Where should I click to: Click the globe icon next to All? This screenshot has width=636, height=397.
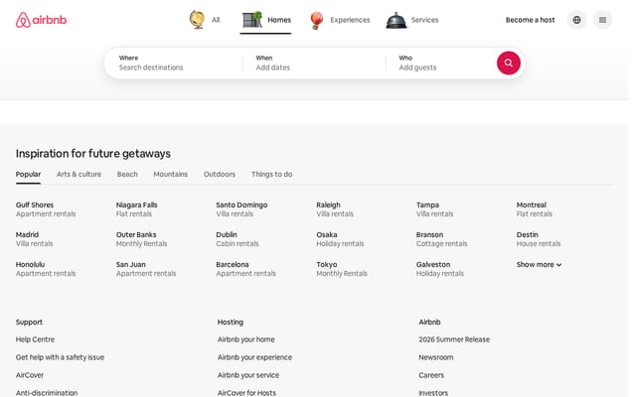(197, 20)
